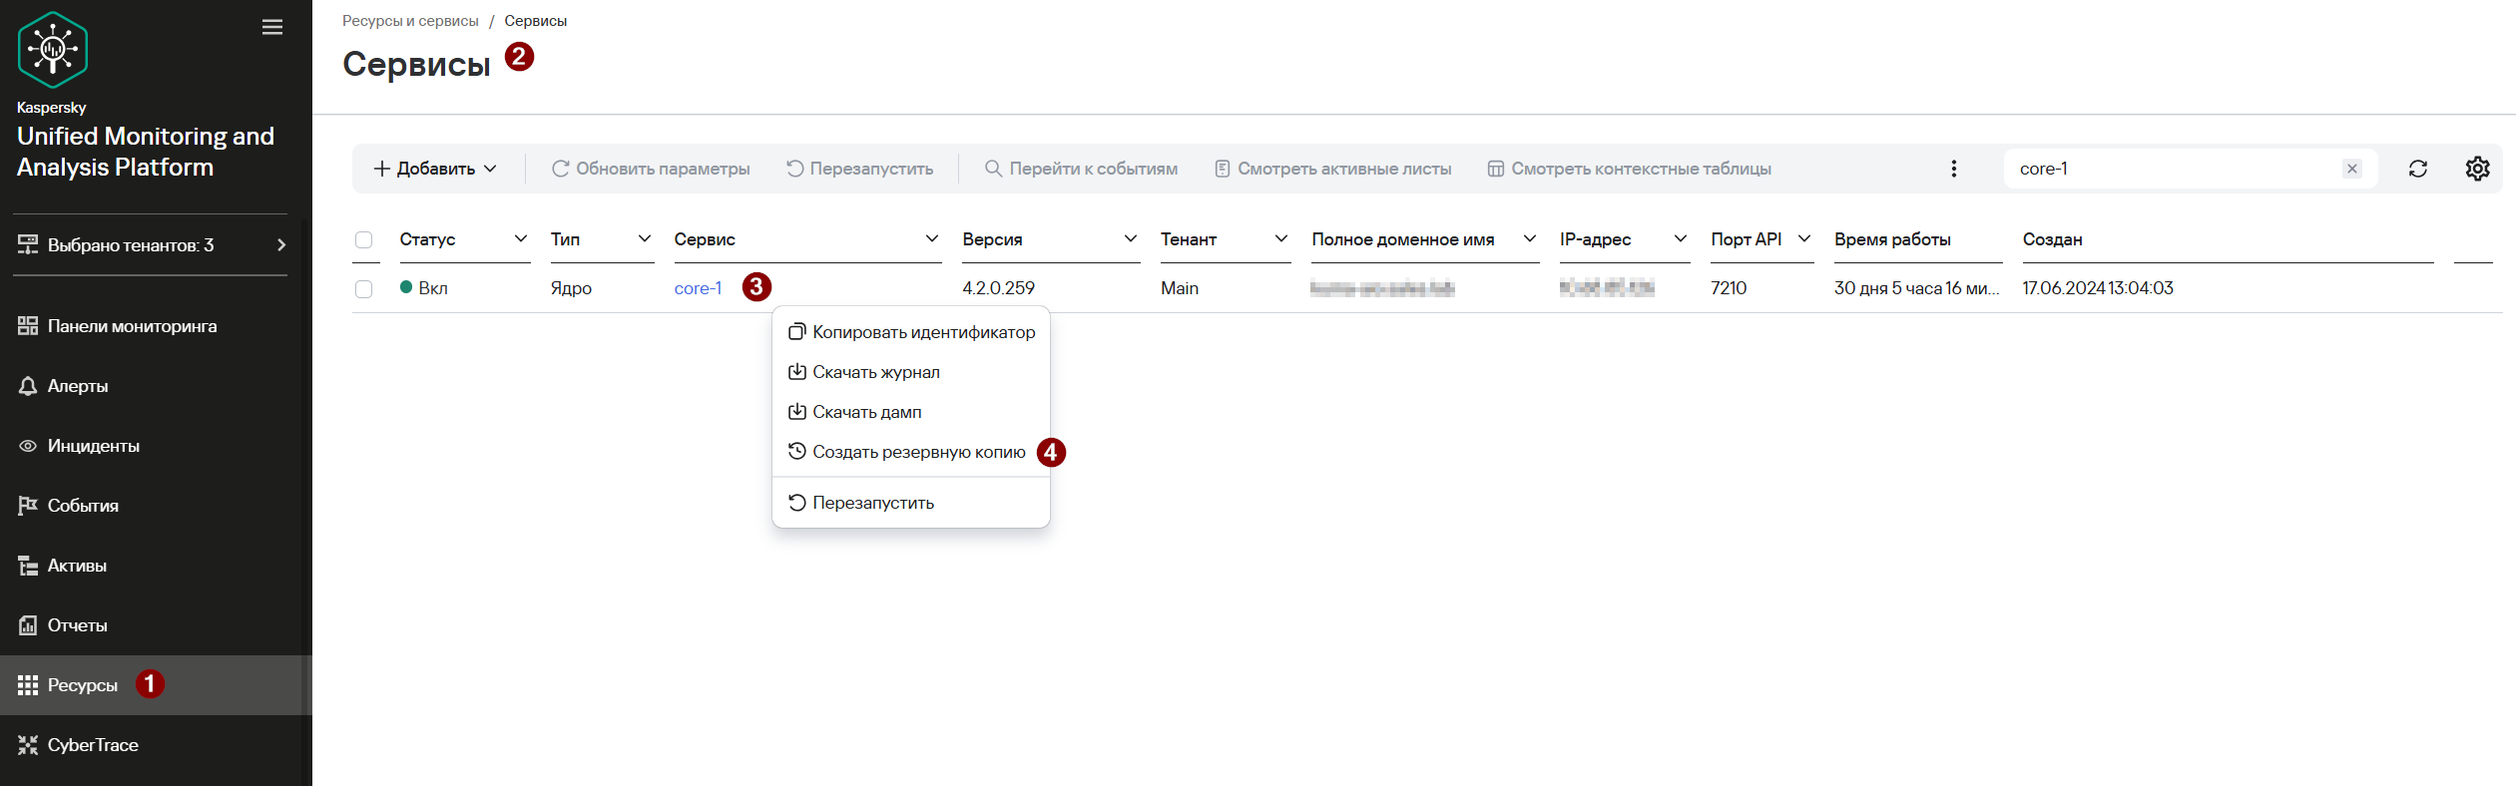
Task: Open table settings gear
Action: click(2478, 169)
